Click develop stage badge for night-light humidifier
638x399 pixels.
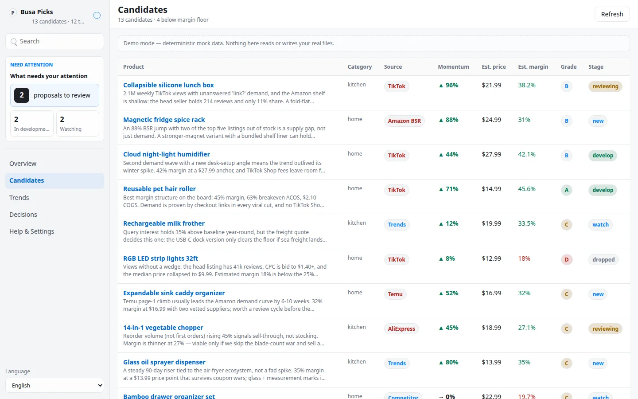[x=603, y=156]
